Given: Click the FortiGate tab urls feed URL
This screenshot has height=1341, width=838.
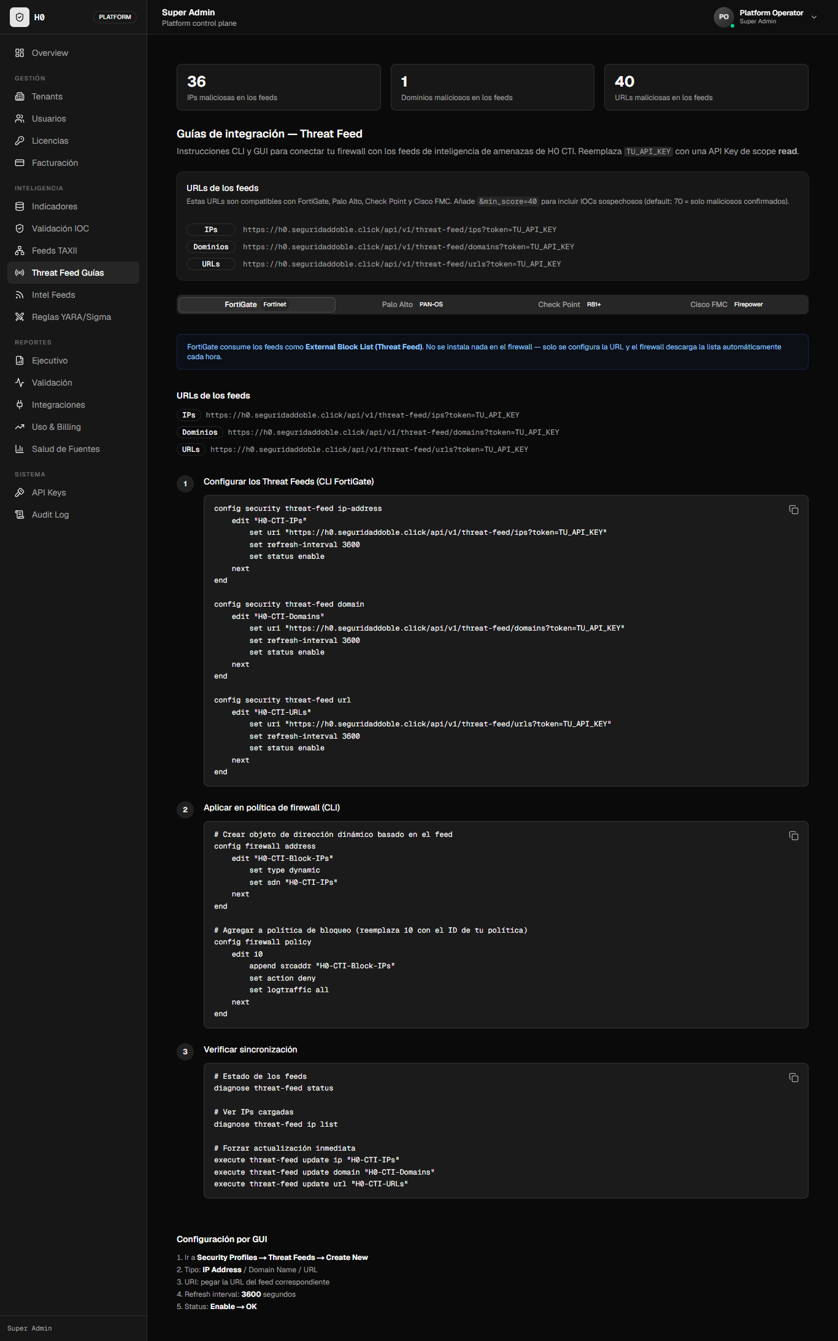Looking at the screenshot, I should pyautogui.click(x=369, y=449).
